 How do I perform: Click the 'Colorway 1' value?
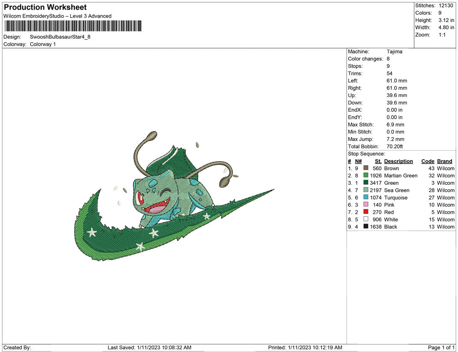43,44
